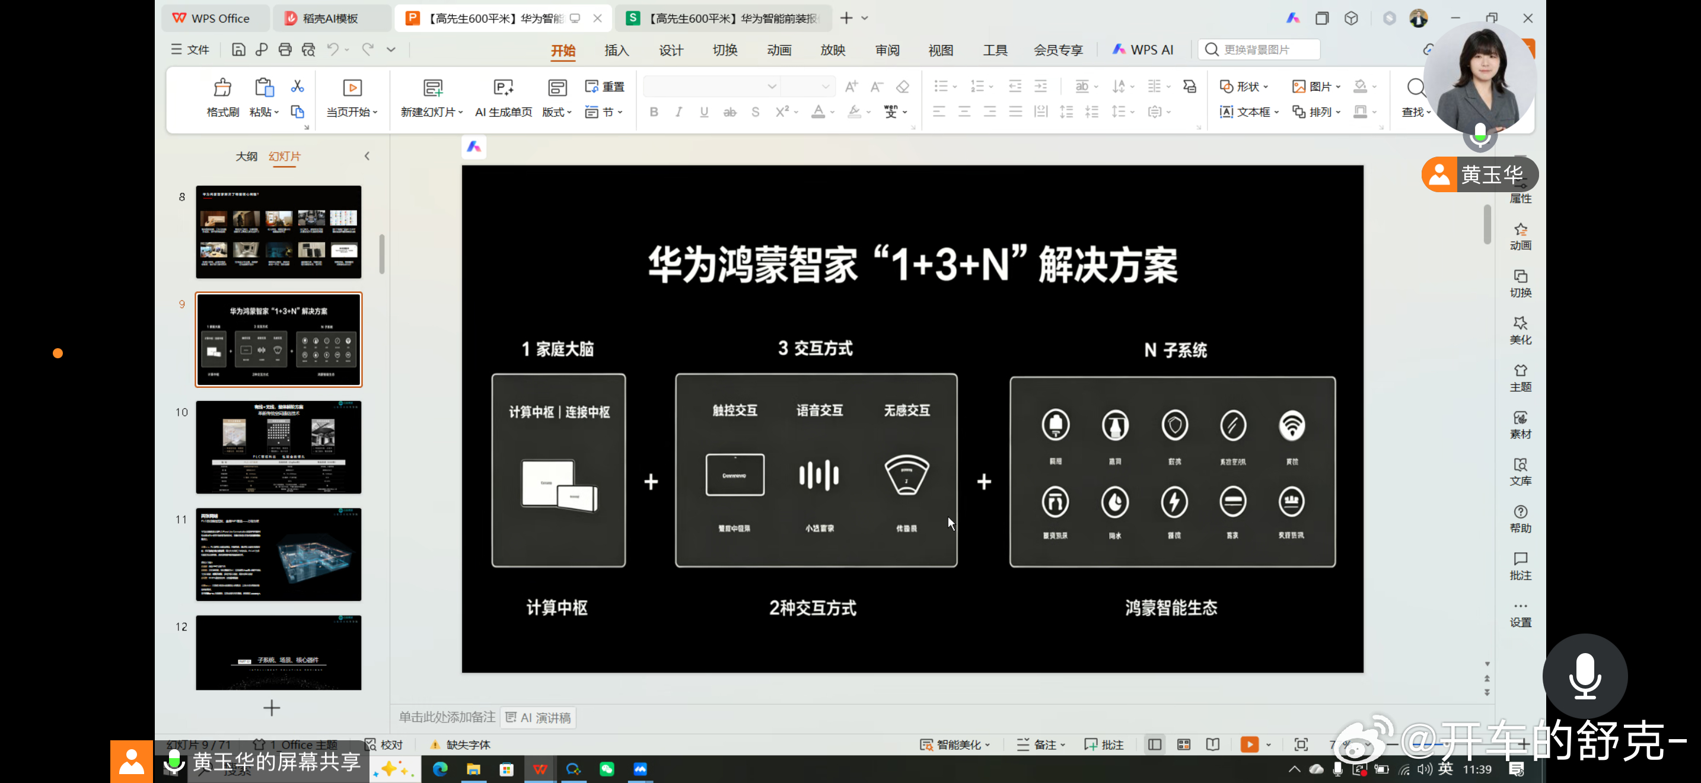
Task: Toggle strikethrough formatting
Action: pyautogui.click(x=730, y=112)
